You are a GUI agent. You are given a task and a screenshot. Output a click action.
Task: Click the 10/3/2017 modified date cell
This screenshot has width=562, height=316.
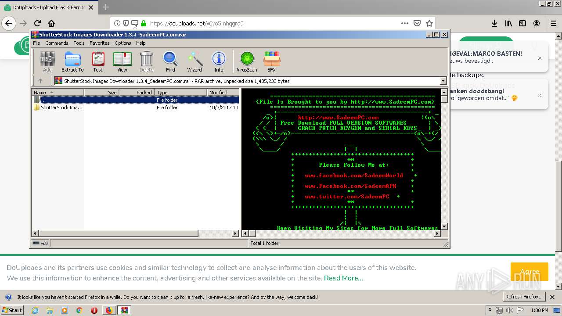tap(224, 108)
